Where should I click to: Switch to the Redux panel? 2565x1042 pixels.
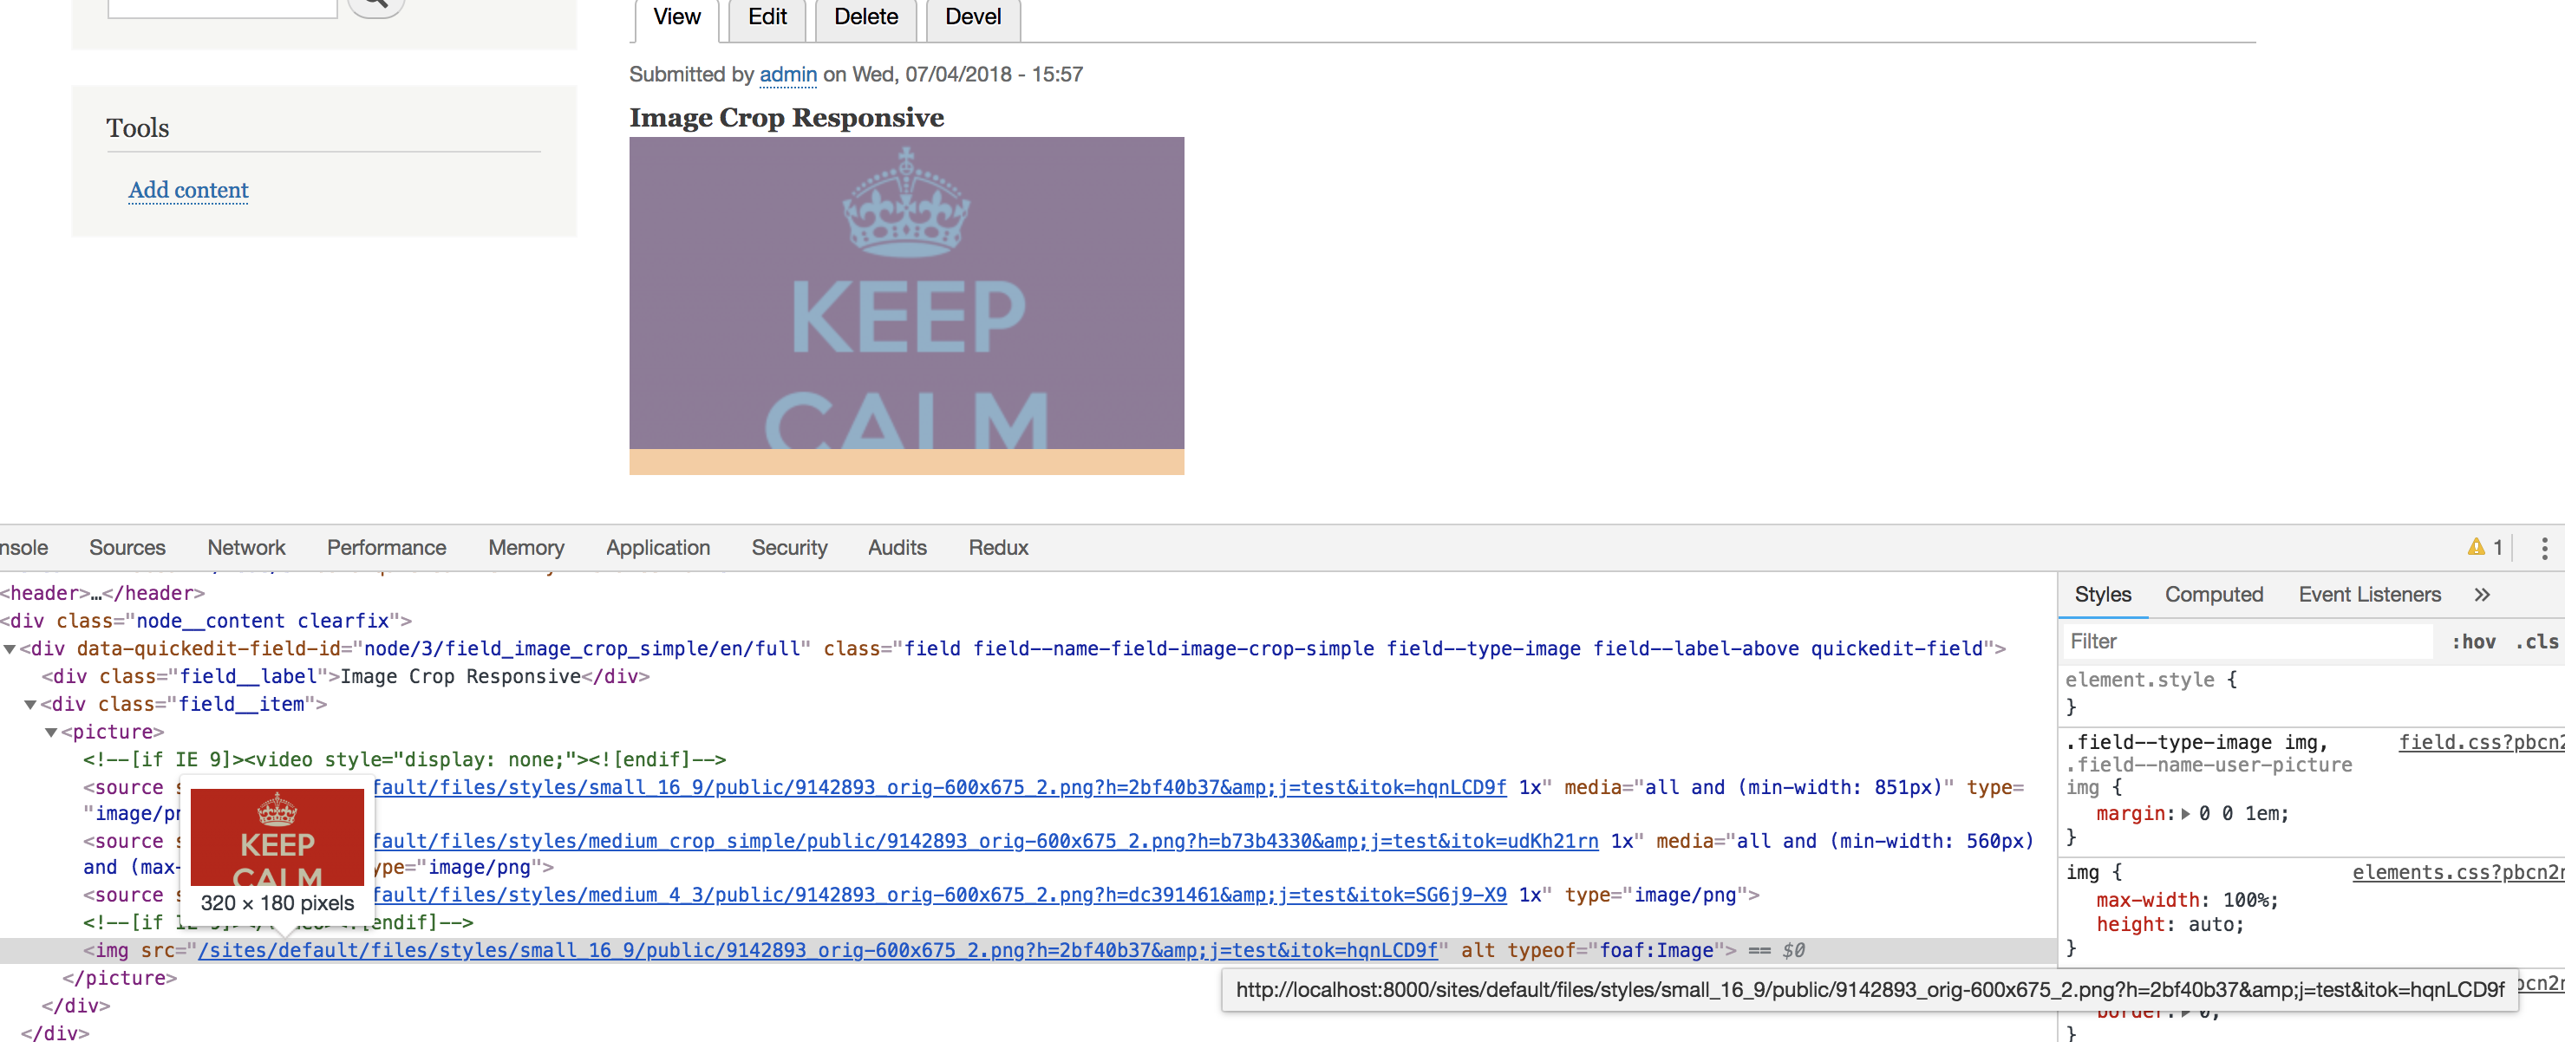(x=998, y=547)
